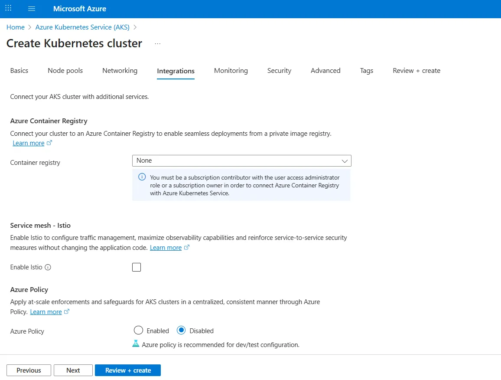
Task: Open Learn more link for Istio service mesh
Action: 166,248
